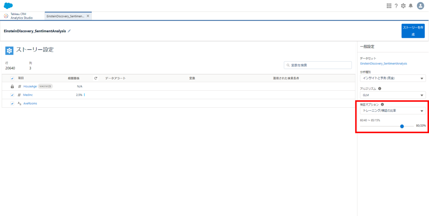Click the 適用された検索条件 column header
The width and height of the screenshot is (429, 216).
(286, 78)
